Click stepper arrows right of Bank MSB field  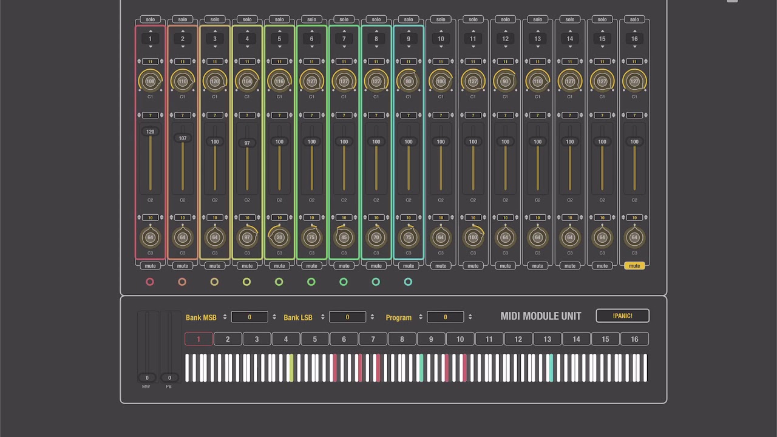[274, 317]
